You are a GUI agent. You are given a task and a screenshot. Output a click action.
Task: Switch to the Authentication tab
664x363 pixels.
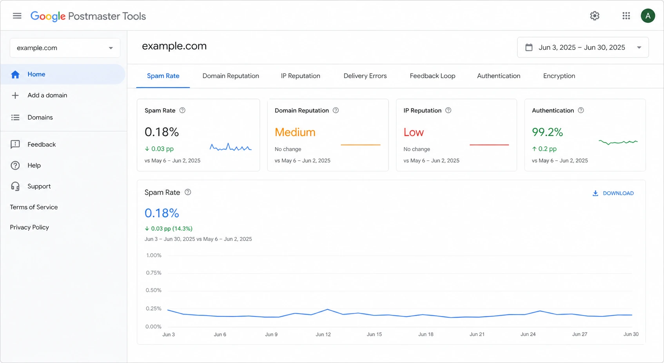(499, 76)
